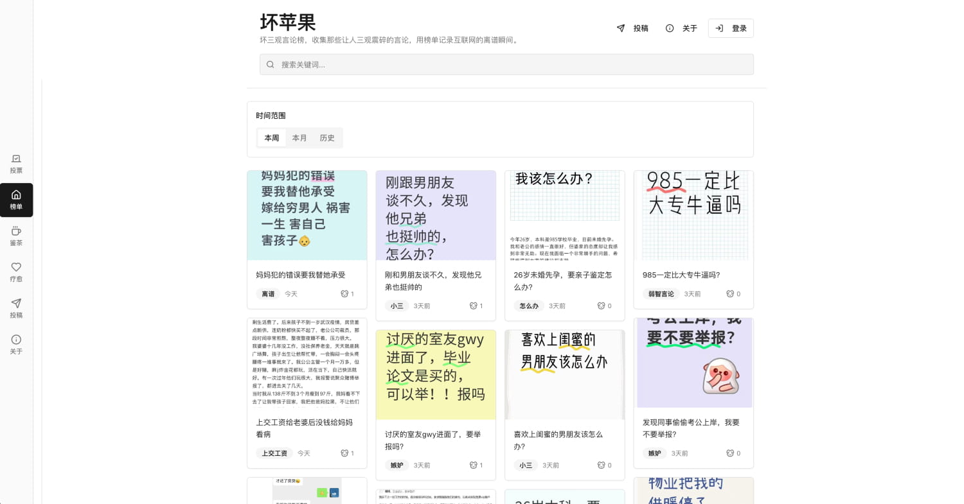
Task: Switch time range to 本周
Action: pos(272,138)
